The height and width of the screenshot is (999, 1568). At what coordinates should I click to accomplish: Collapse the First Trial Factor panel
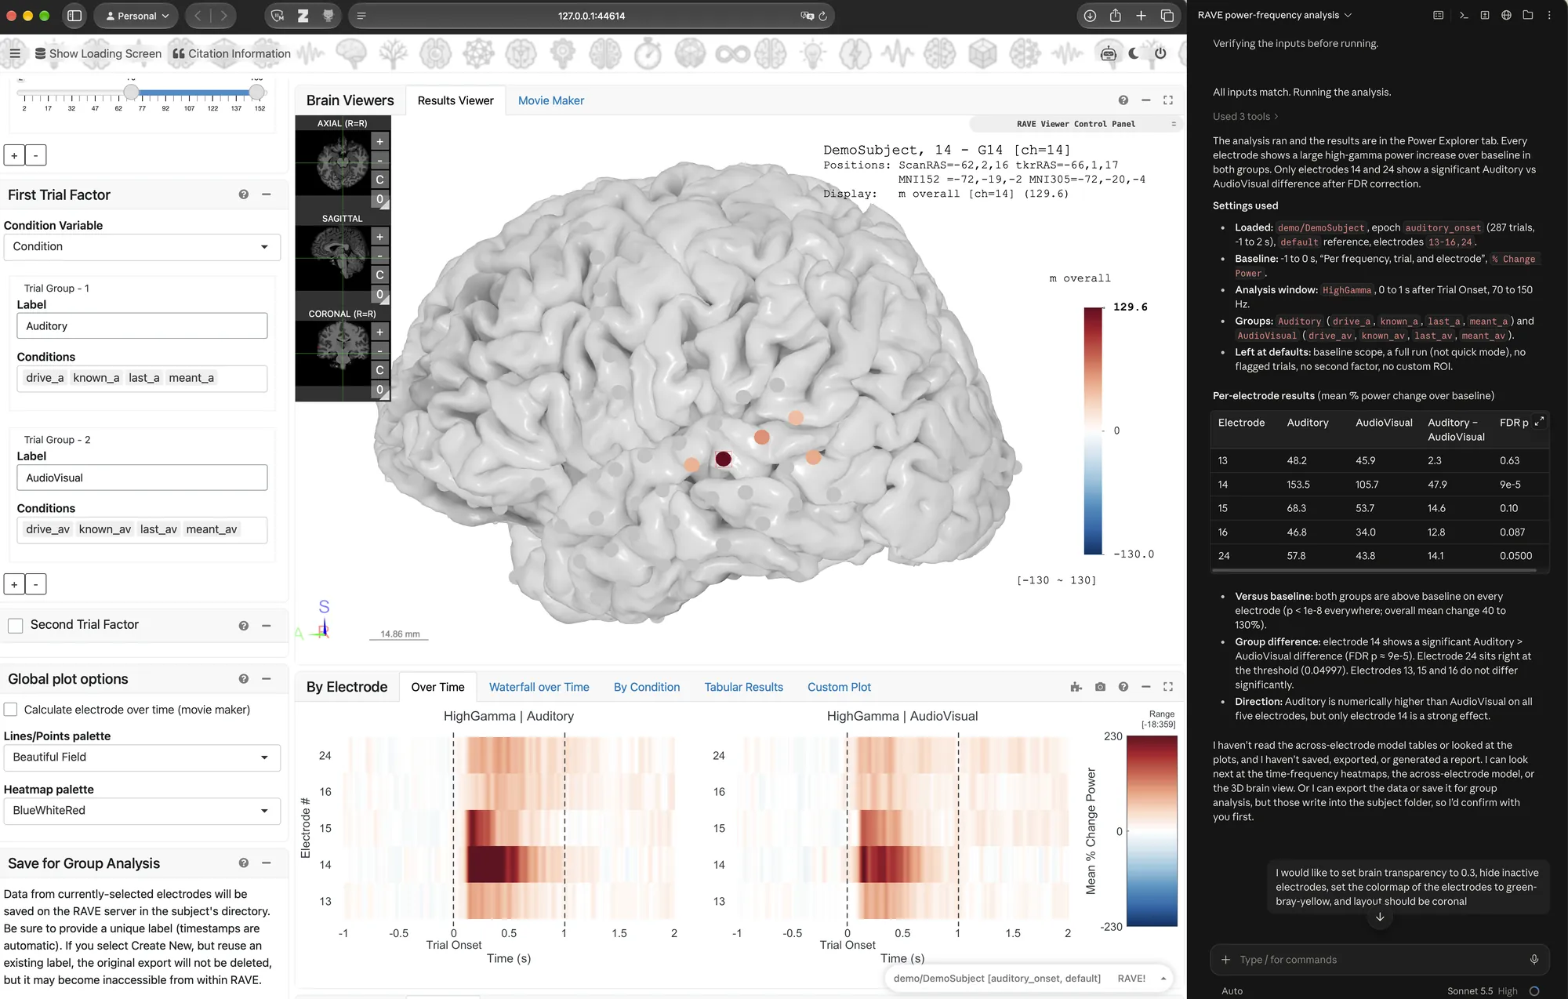pos(267,194)
